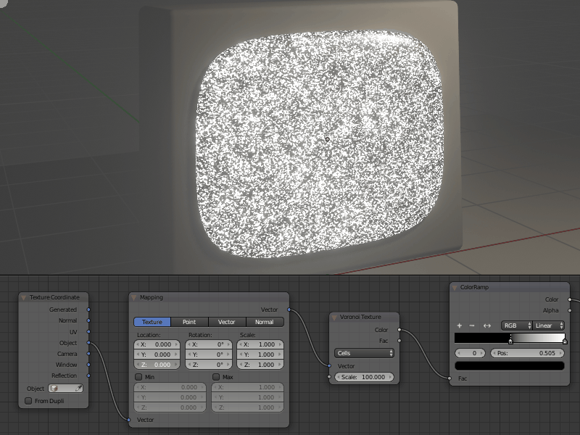Enable the Min checkbox in Mapping
Screen dimensions: 580x435
click(x=138, y=378)
